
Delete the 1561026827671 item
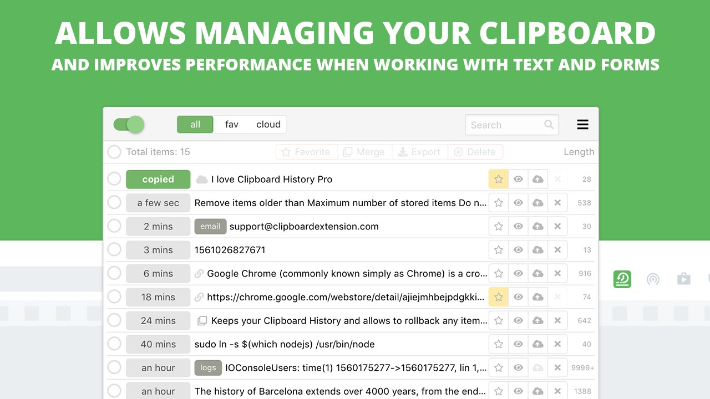click(x=557, y=250)
